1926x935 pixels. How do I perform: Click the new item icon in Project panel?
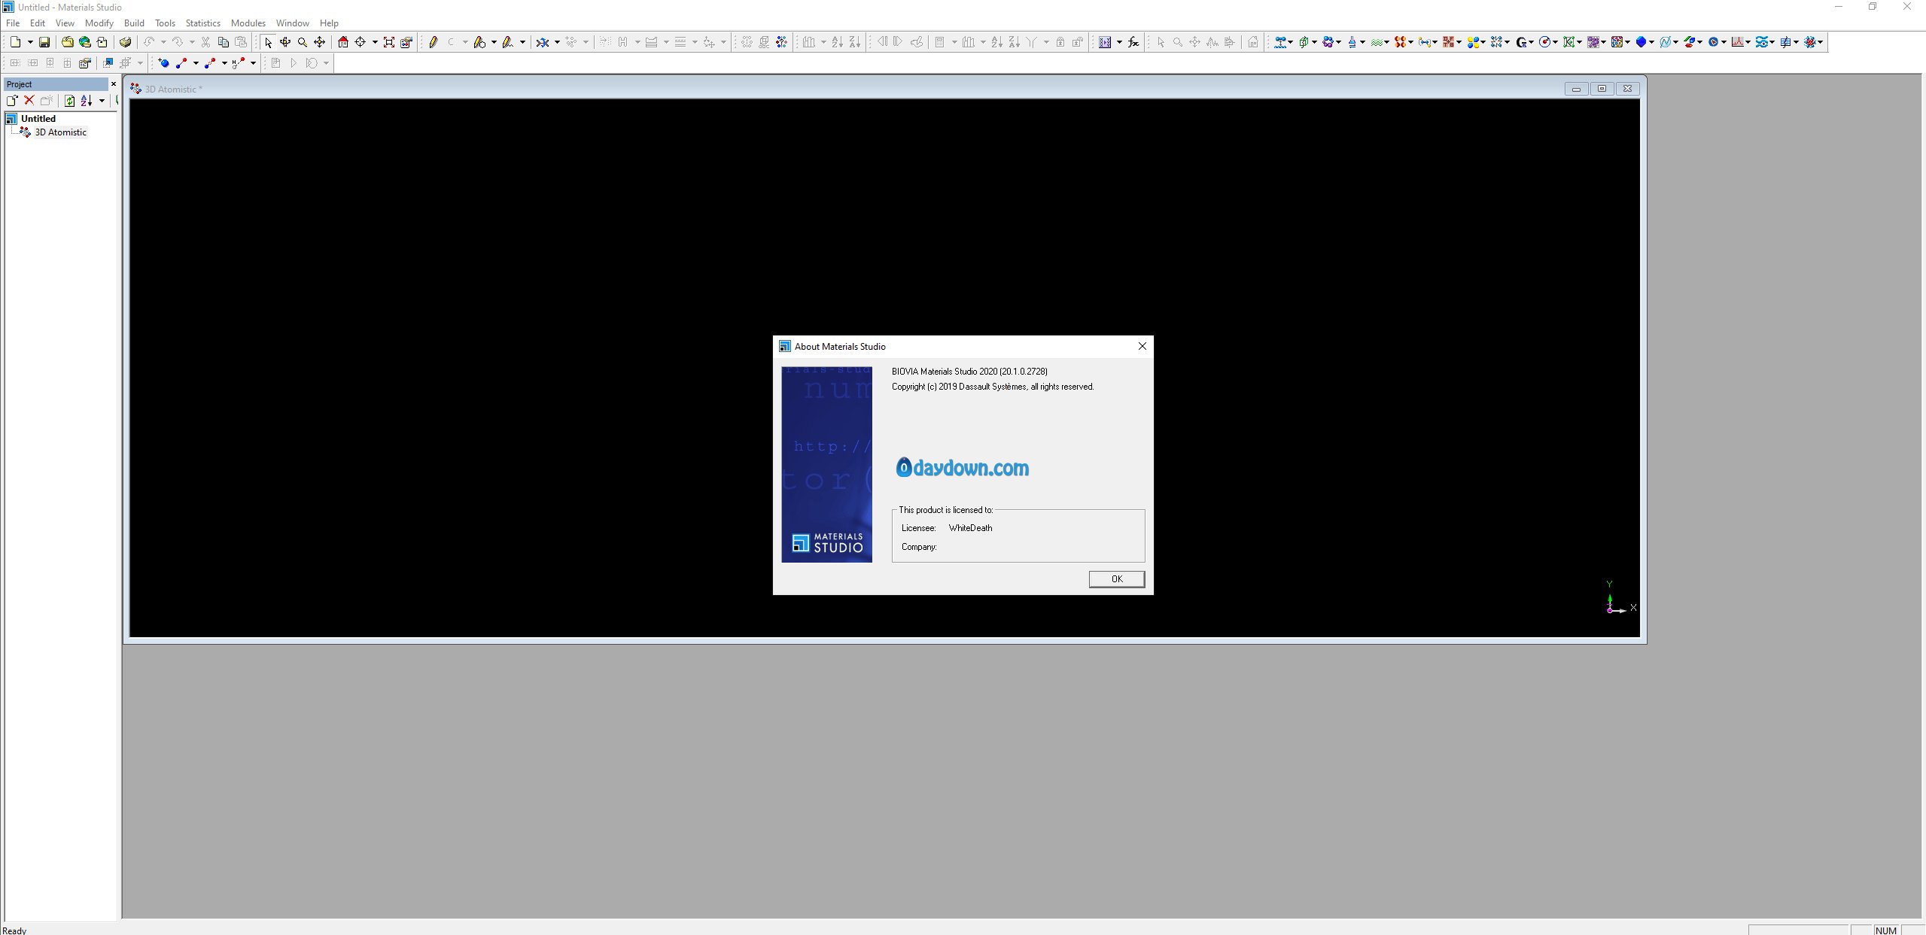click(x=12, y=100)
